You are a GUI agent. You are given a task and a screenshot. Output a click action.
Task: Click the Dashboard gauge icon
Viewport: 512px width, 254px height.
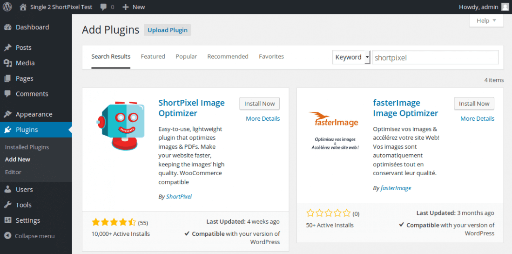[8, 27]
